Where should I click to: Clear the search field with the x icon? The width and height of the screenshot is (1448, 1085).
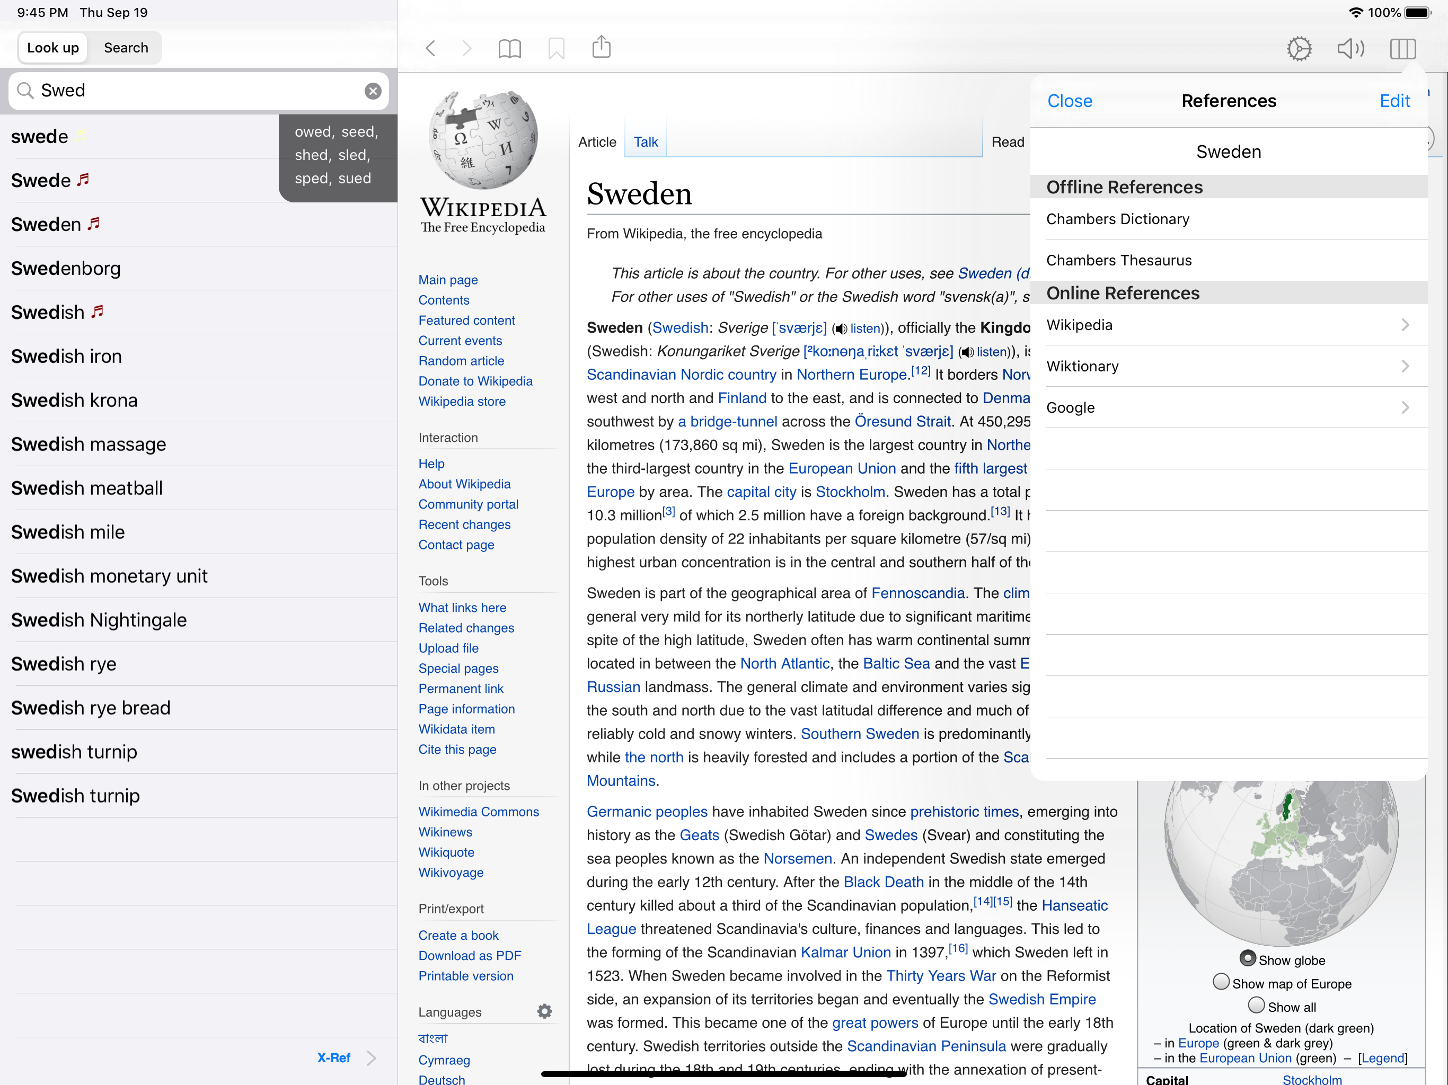(x=373, y=90)
